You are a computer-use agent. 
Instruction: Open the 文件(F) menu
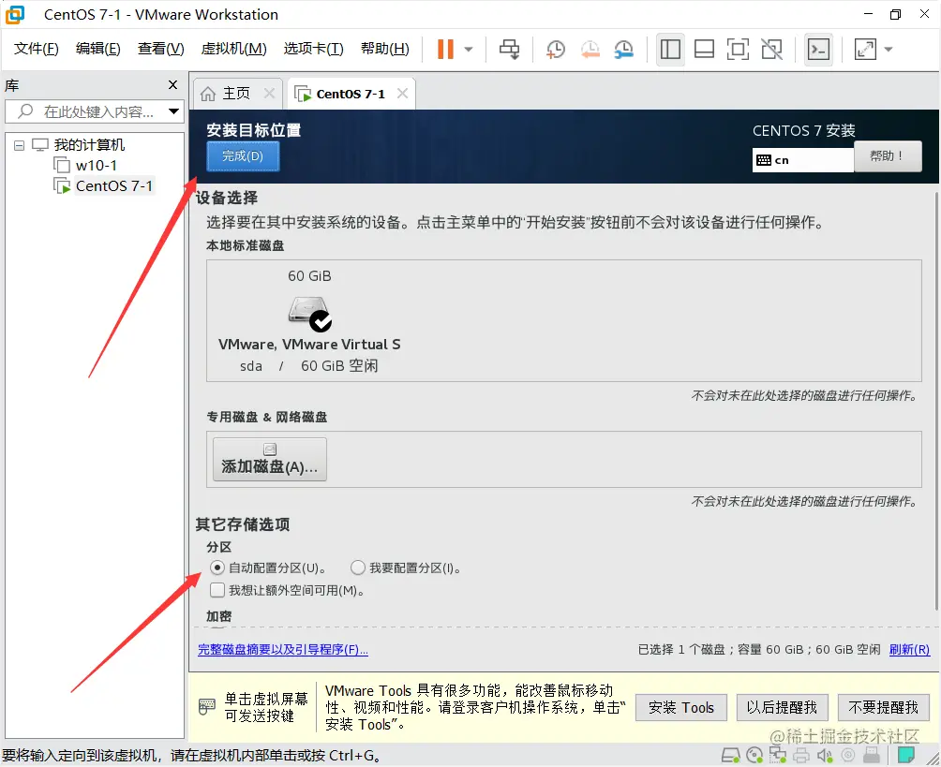(x=36, y=49)
